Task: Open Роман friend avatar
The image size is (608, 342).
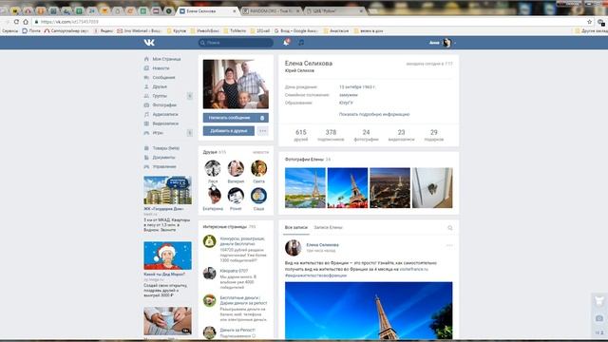Action: [236, 196]
